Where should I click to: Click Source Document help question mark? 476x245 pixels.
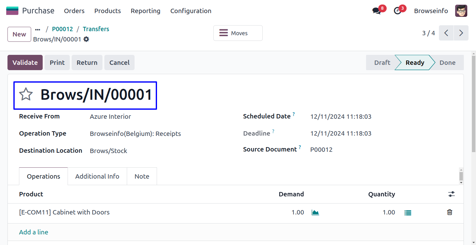[x=300, y=147]
